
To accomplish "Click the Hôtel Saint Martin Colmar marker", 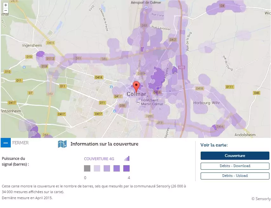I will click(138, 102).
